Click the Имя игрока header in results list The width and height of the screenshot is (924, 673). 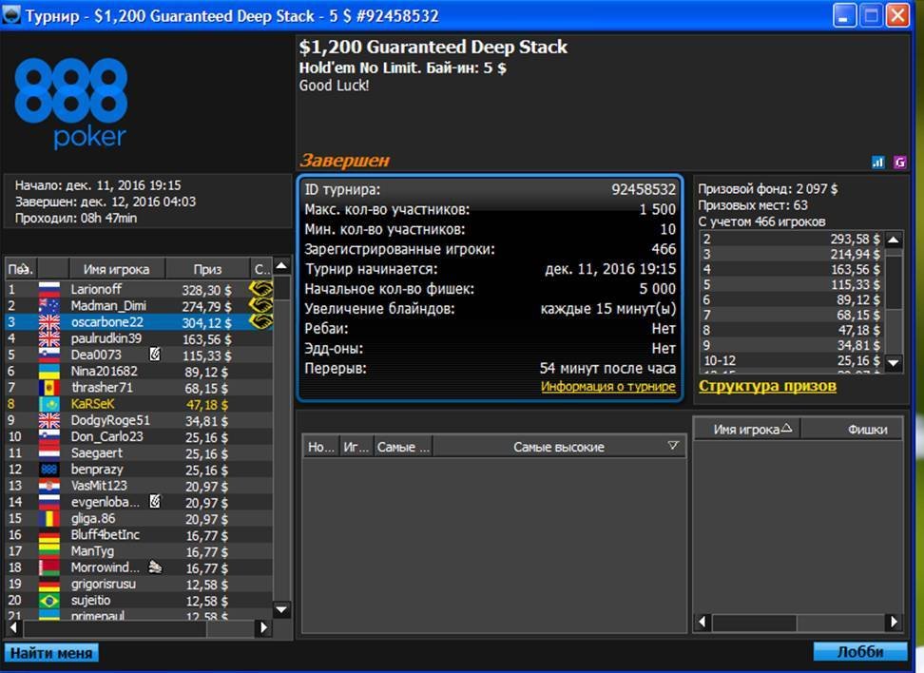click(115, 269)
